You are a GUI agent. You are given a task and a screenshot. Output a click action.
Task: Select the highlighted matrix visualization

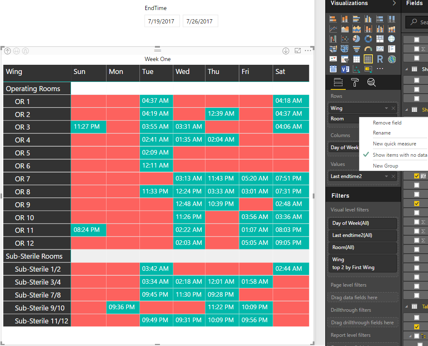[368, 59]
